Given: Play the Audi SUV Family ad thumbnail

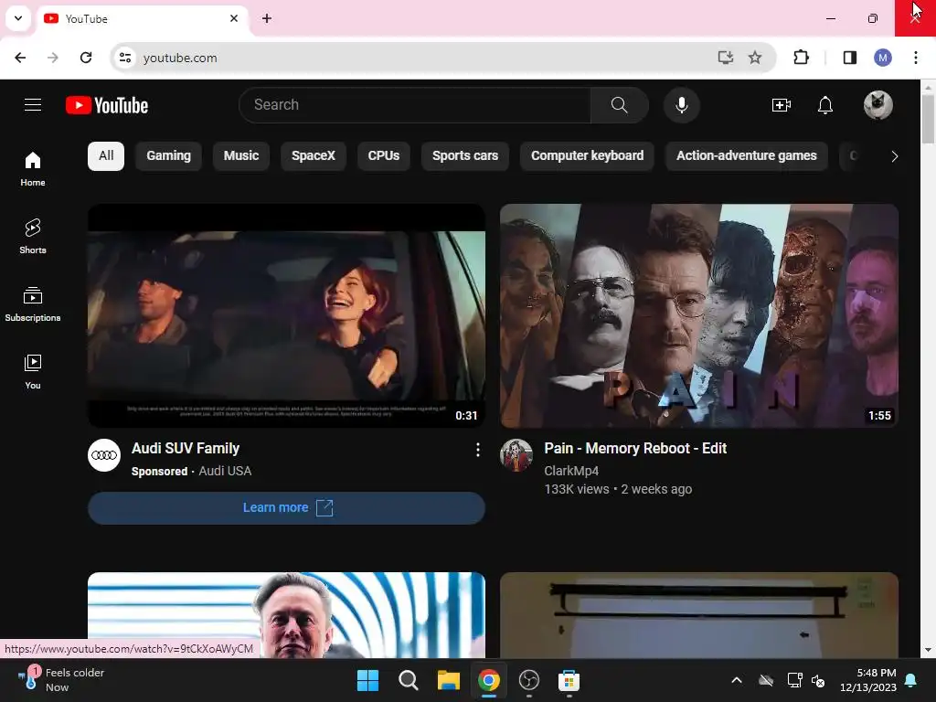Looking at the screenshot, I should coord(286,315).
